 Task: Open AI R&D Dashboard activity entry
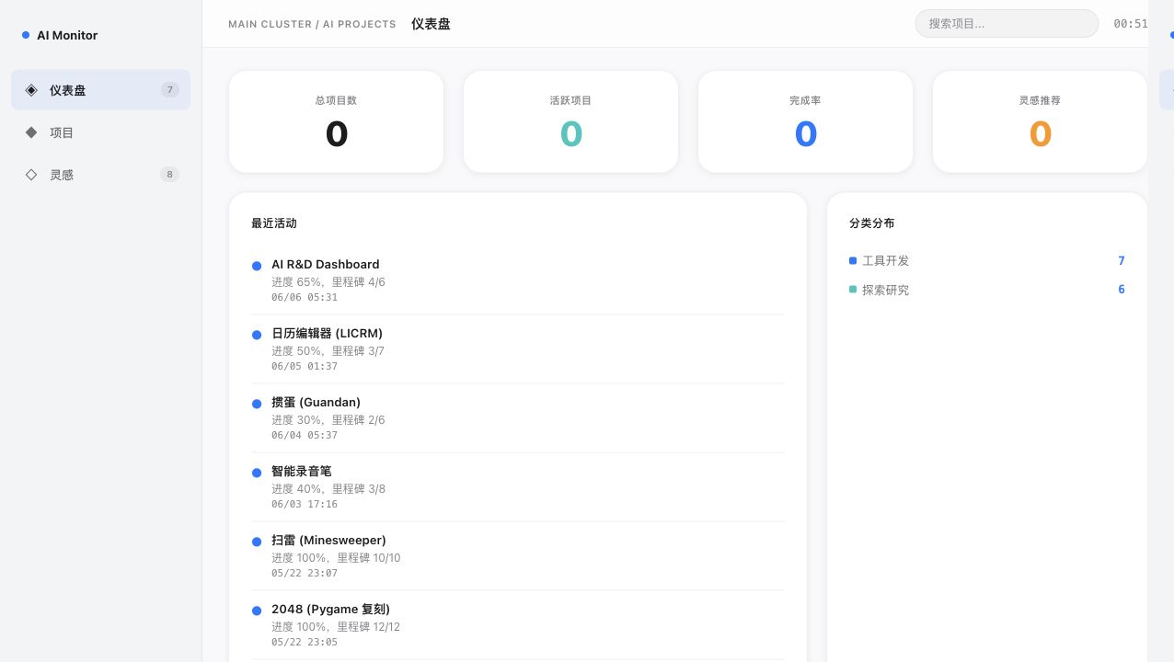(518, 280)
